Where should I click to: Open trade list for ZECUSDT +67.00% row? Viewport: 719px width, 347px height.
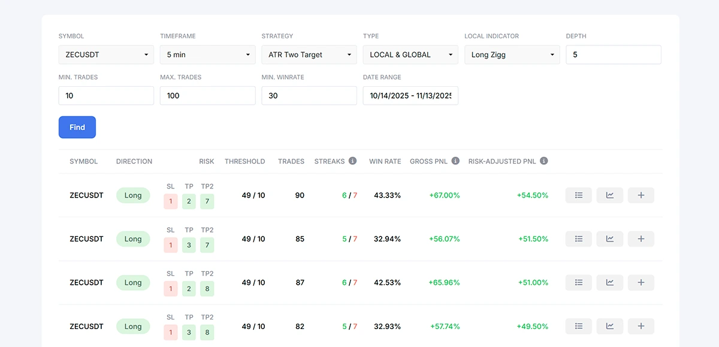(x=579, y=195)
